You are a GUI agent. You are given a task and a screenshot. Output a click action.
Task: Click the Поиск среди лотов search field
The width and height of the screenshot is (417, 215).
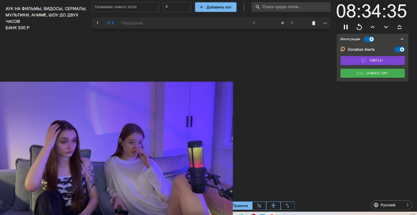[x=291, y=7]
